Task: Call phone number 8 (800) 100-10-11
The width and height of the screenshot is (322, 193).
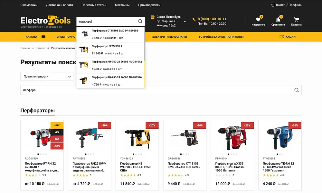Action: click(x=212, y=19)
